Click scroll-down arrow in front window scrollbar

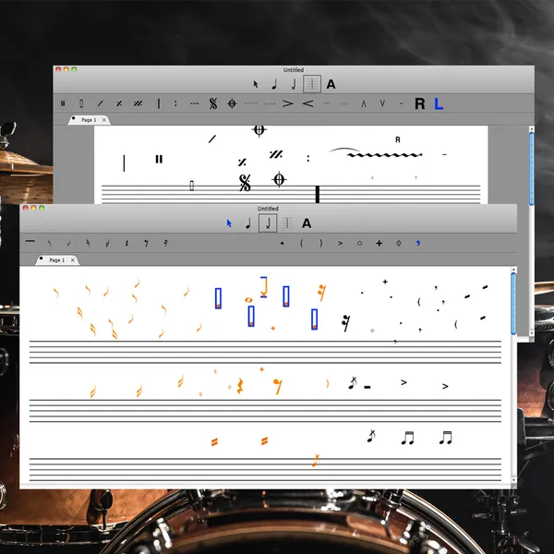click(x=513, y=480)
